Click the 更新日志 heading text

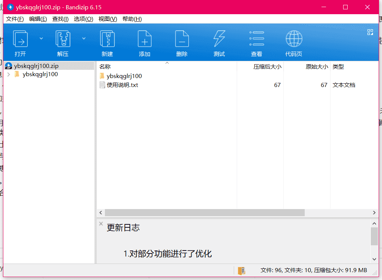123,228
